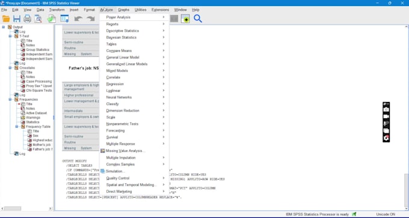Open the Dimension Reduction submenu

(134, 111)
